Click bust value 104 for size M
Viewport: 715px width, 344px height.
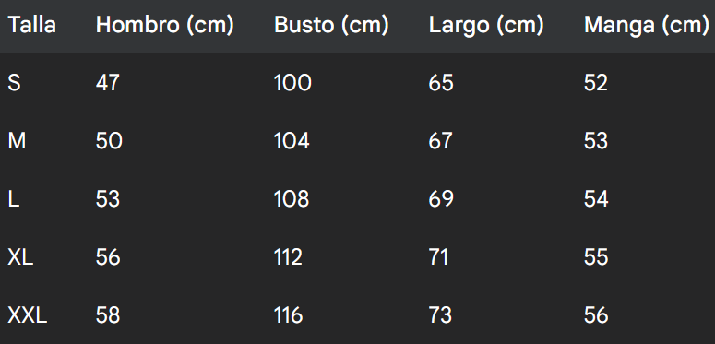pyautogui.click(x=292, y=141)
